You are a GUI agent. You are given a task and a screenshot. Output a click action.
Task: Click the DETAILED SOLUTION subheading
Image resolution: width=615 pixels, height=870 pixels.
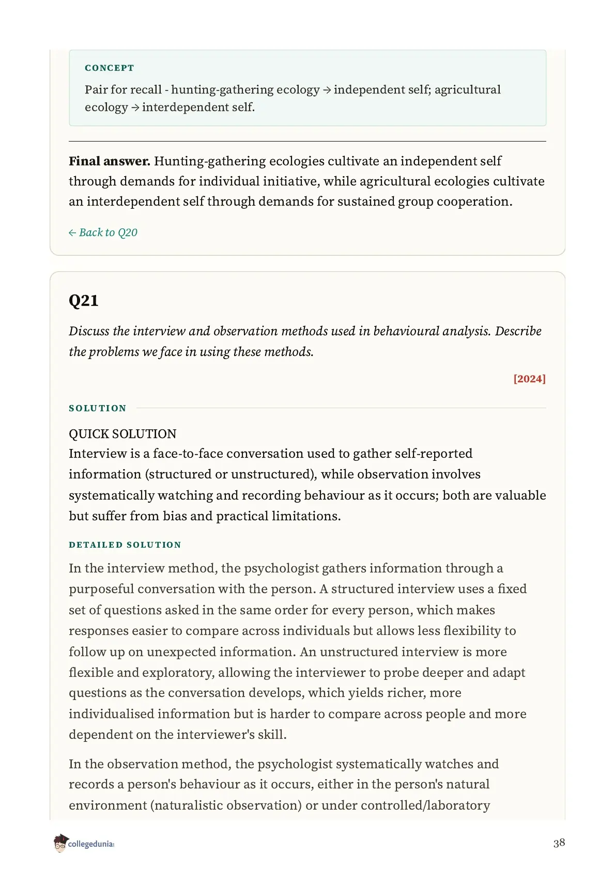(x=125, y=545)
